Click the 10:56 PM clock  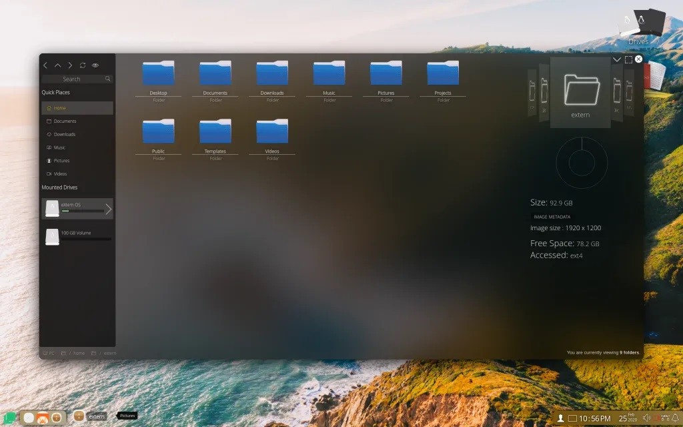(x=595, y=418)
